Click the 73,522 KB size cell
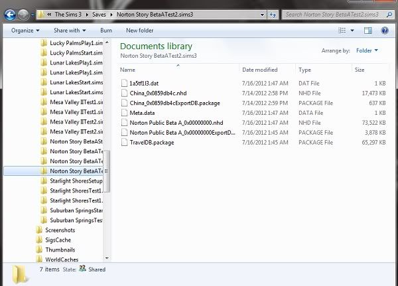 373,123
